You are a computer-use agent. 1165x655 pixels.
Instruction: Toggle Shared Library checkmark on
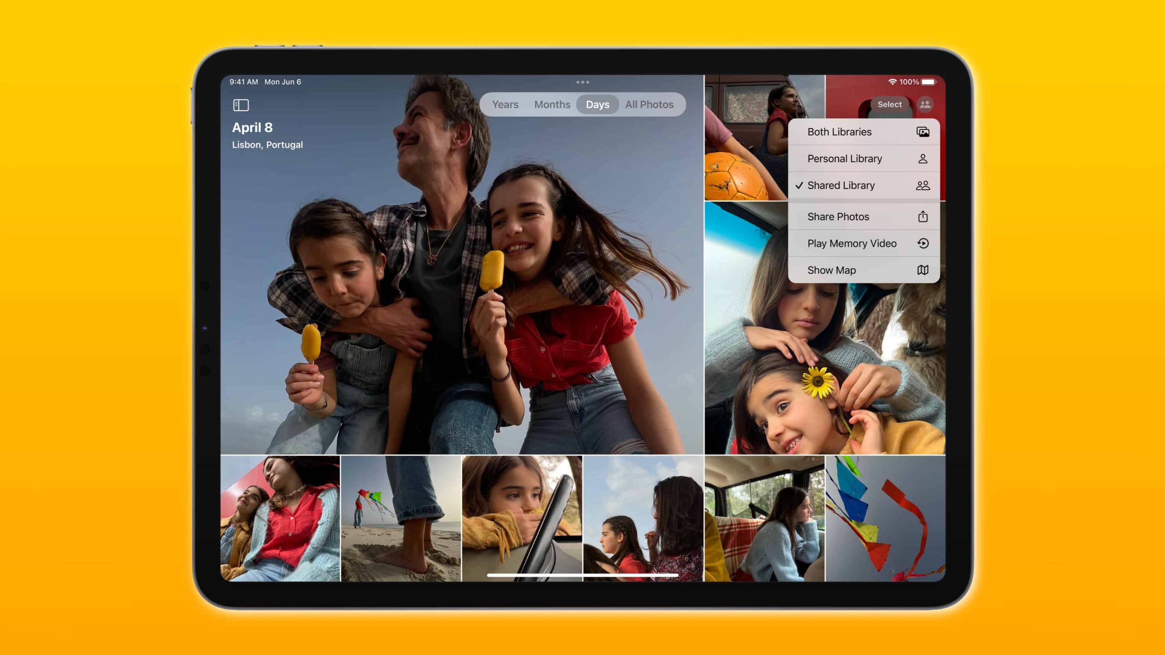point(866,185)
